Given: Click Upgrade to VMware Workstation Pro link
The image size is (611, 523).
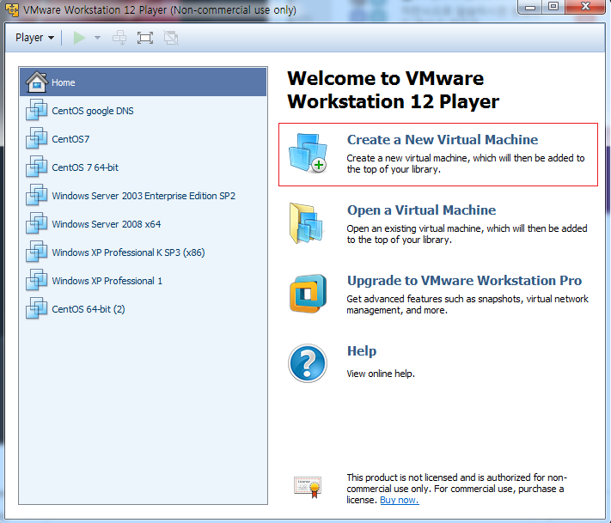Looking at the screenshot, I should tap(464, 280).
